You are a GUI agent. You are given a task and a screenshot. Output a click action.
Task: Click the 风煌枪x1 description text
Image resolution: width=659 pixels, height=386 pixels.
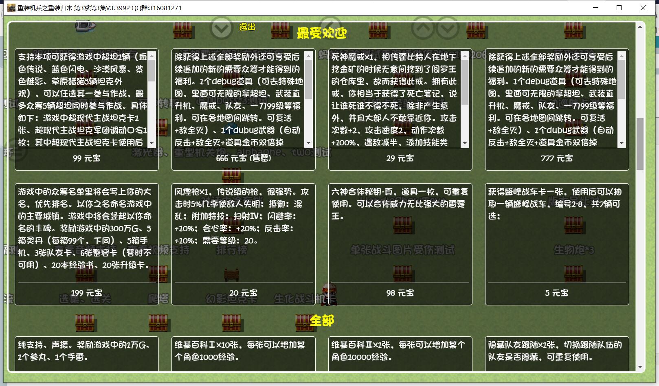click(242, 216)
